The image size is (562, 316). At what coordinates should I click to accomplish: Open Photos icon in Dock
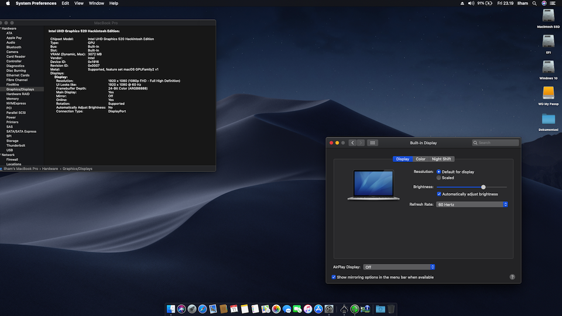point(276,309)
